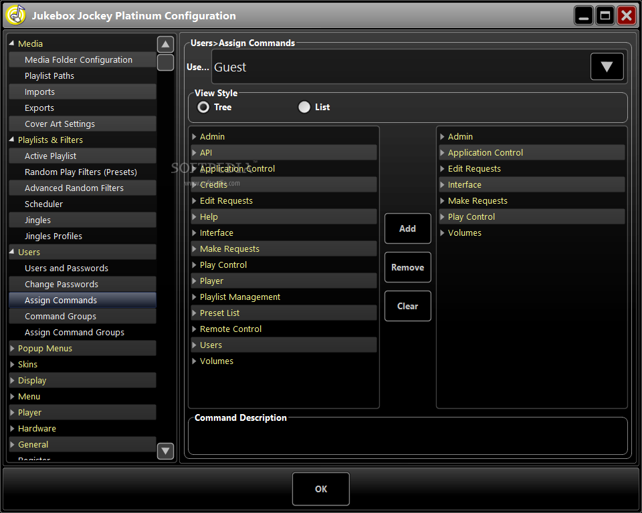Image resolution: width=642 pixels, height=513 pixels.
Task: Click the OK button
Action: tap(320, 489)
